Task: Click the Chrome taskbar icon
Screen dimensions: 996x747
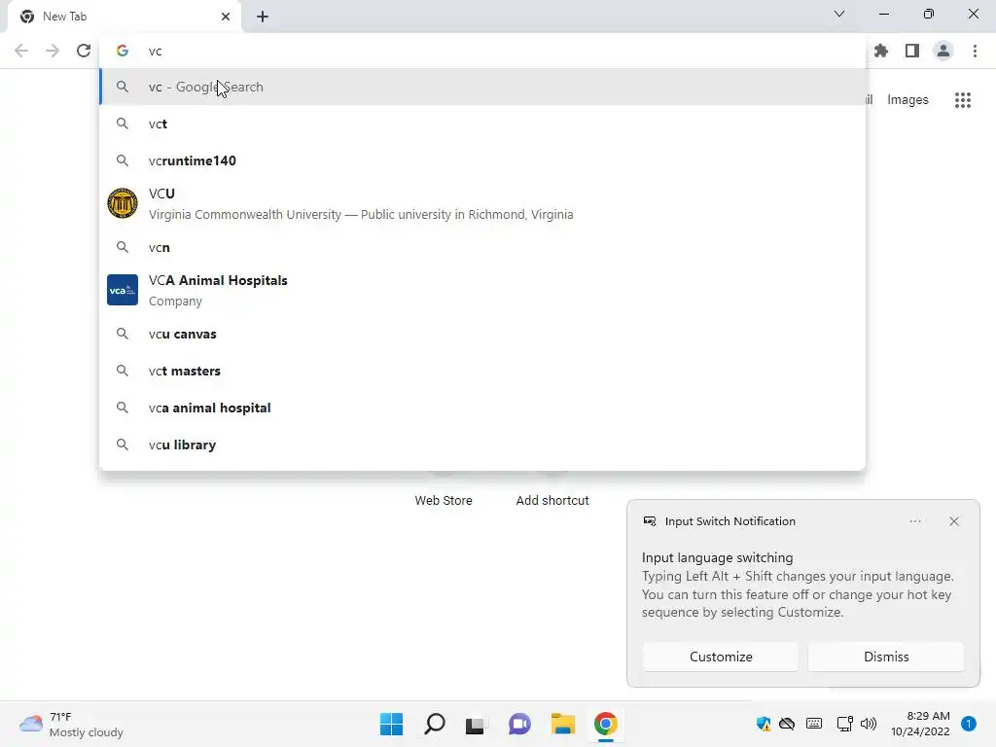Action: click(605, 724)
